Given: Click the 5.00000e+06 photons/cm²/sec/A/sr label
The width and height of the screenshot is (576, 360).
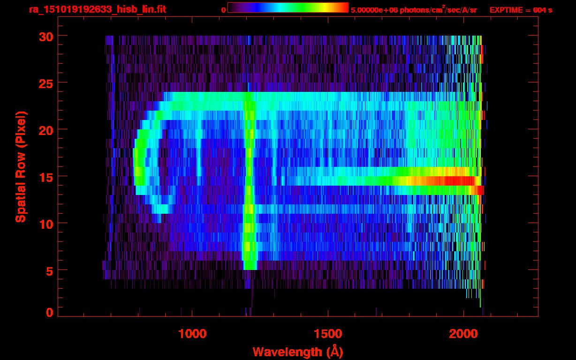Looking at the screenshot, I should [x=414, y=9].
